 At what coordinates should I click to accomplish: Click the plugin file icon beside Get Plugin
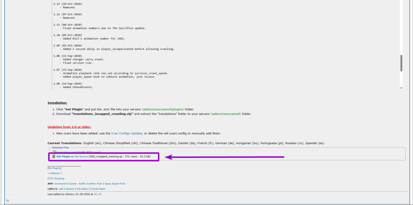(54, 156)
